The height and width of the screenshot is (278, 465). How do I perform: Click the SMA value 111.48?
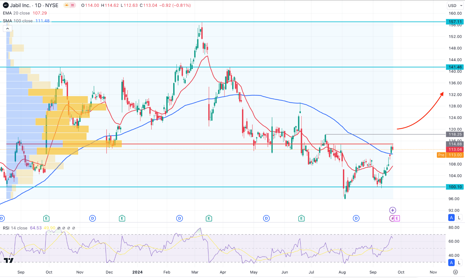(42, 21)
